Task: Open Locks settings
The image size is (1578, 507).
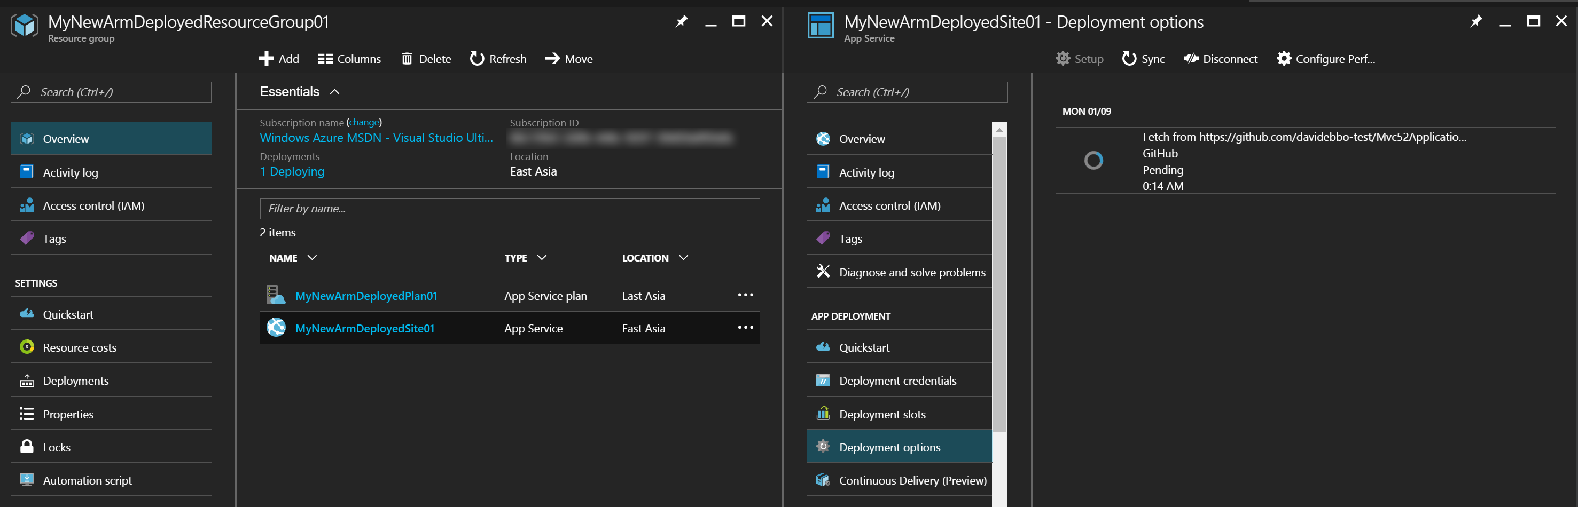Action: click(111, 447)
